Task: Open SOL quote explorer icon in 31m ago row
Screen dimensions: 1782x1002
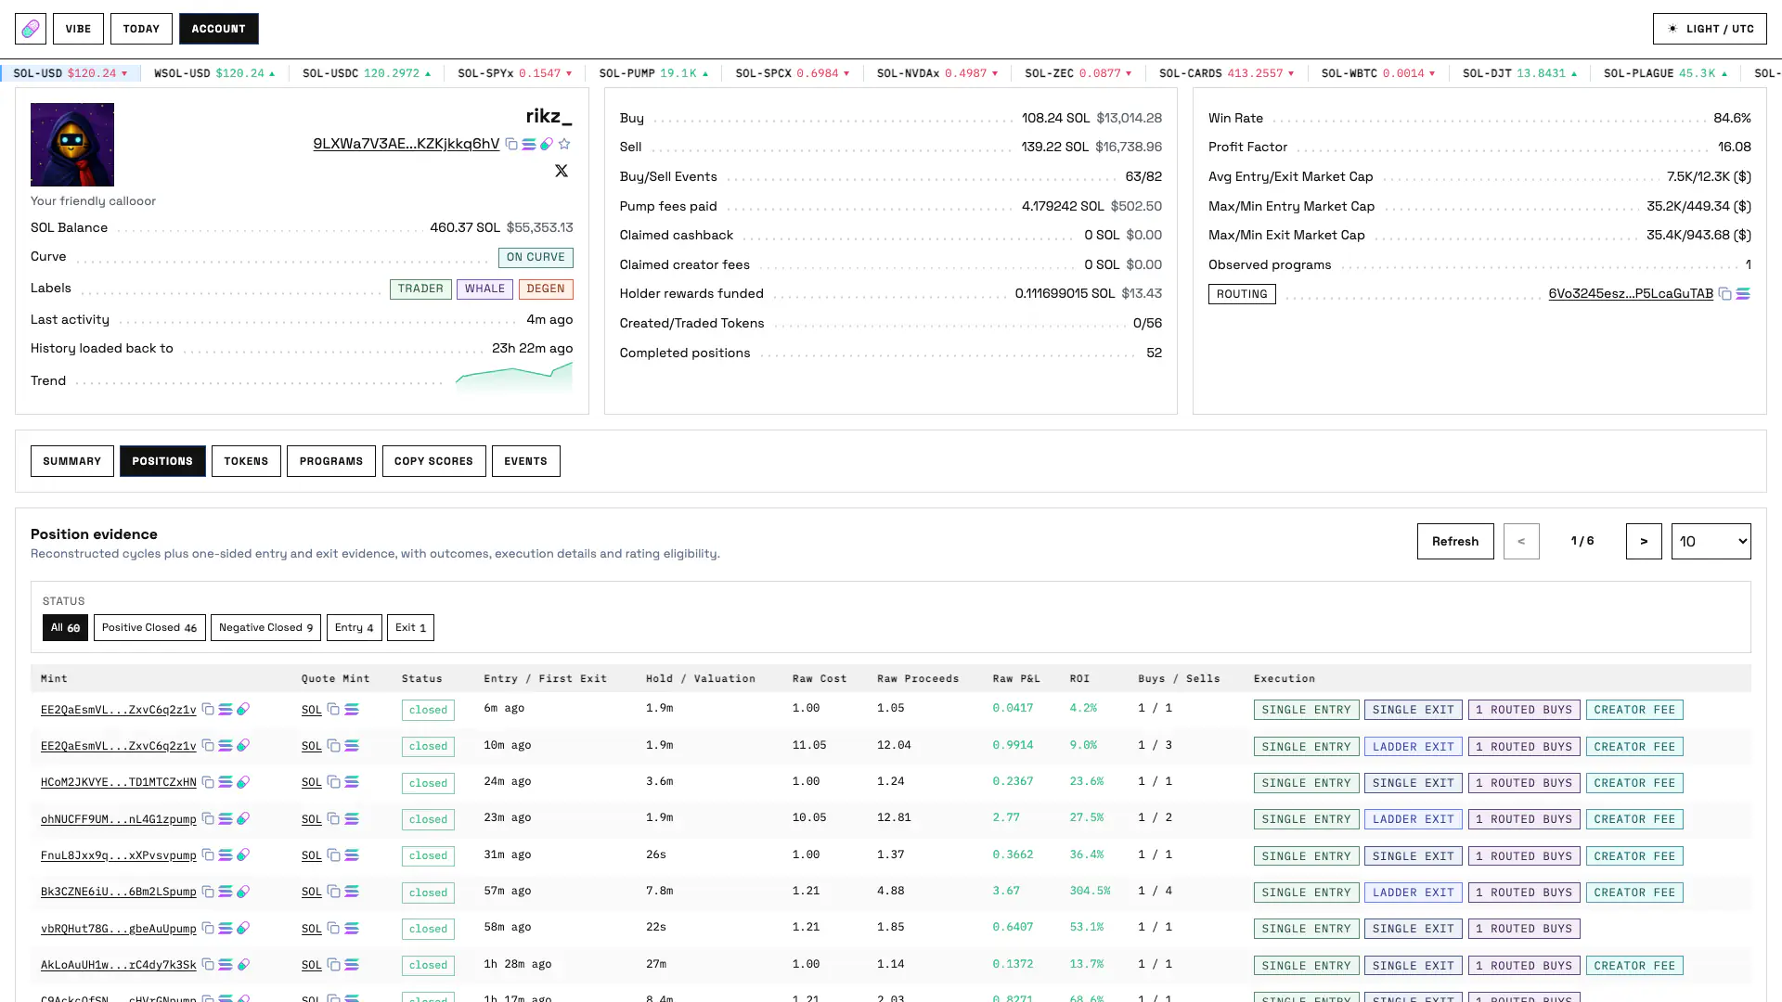Action: click(x=352, y=854)
